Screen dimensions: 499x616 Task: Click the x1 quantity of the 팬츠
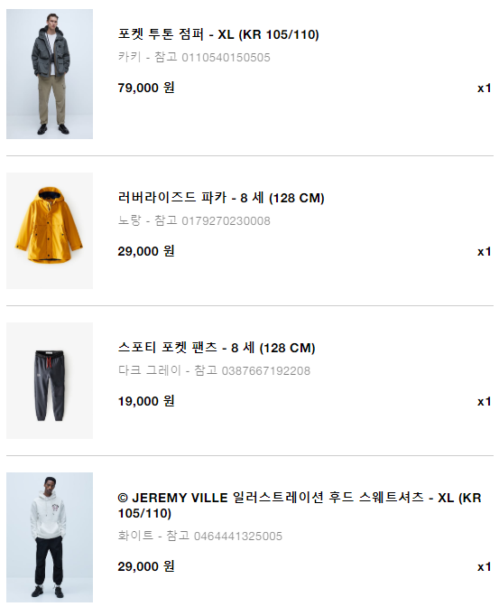[484, 402]
